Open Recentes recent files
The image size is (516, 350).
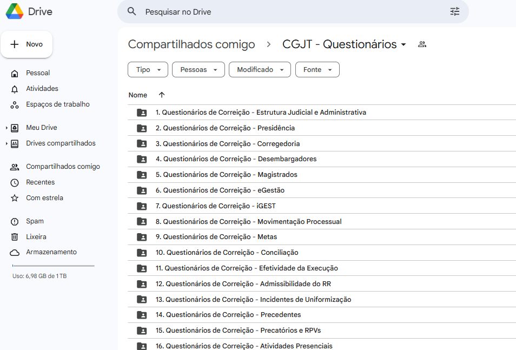[x=40, y=182]
